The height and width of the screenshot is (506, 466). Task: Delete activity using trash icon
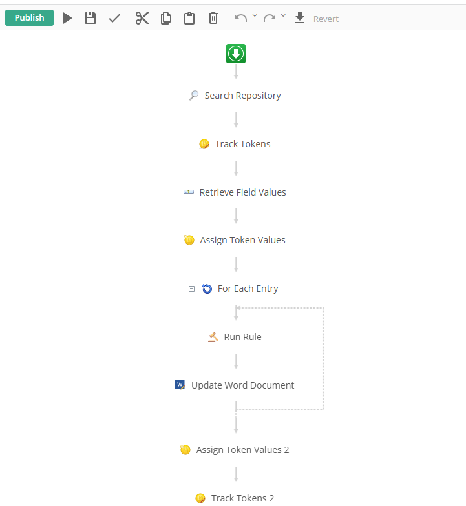click(x=213, y=18)
